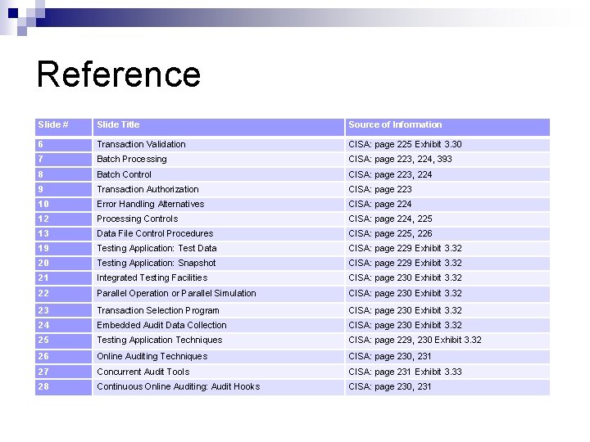Image resolution: width=590 pixels, height=442 pixels.
Task: Click slide number 10 cell
Action: tap(64, 205)
